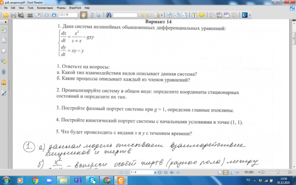Open the dropdown arrow next to the share icon
296x185 pixels.
pyautogui.click(x=250, y=15)
